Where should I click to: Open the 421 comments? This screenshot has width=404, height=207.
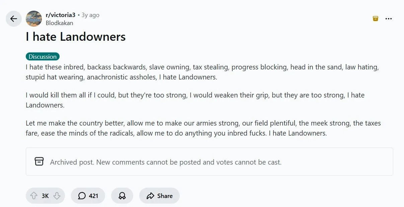point(88,196)
